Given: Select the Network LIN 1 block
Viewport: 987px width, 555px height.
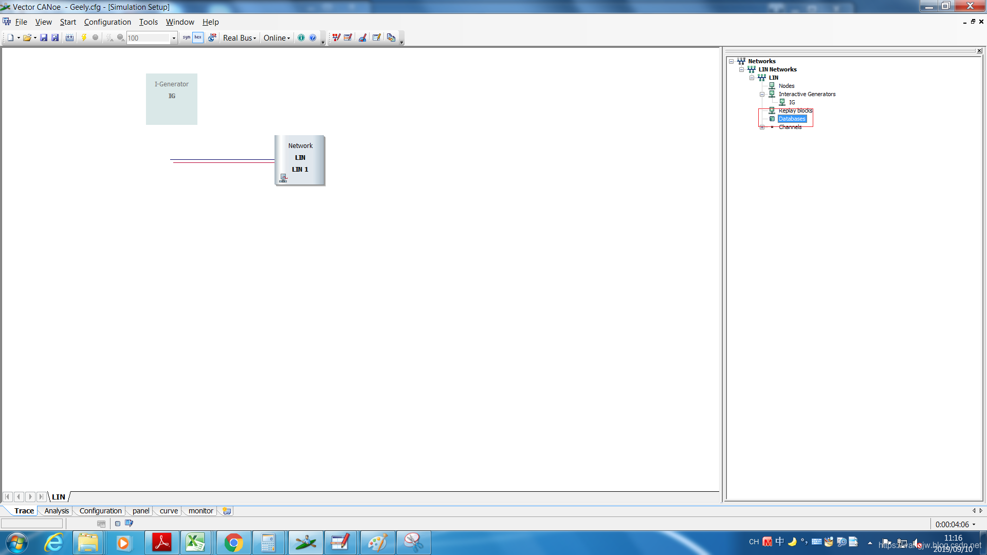Looking at the screenshot, I should 300,160.
